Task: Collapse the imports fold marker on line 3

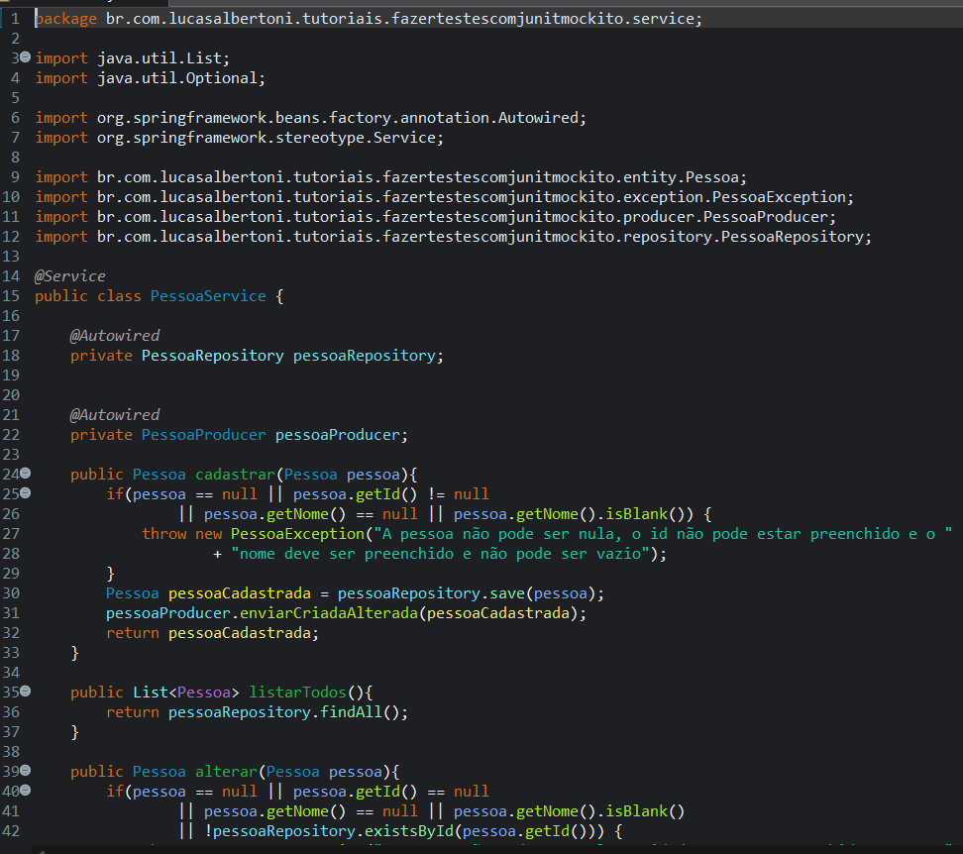Action: click(24, 57)
